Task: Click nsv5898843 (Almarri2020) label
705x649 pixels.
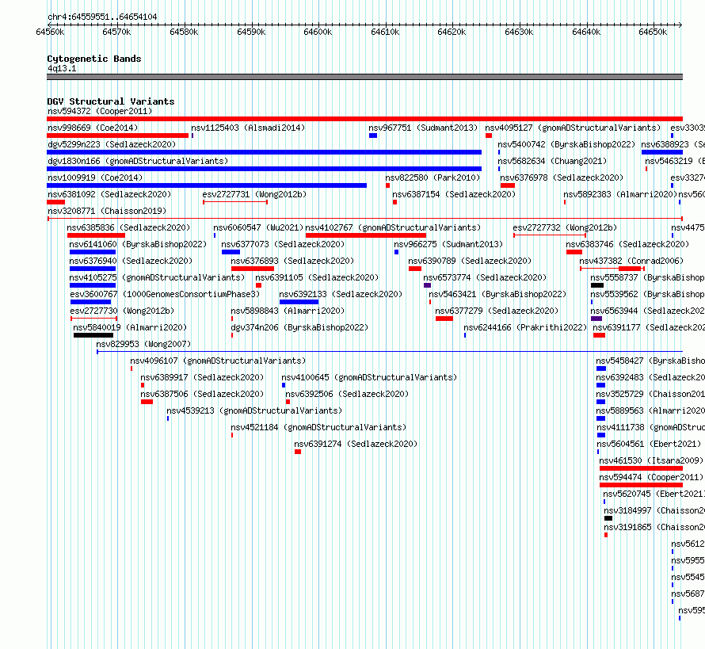Action: point(288,311)
